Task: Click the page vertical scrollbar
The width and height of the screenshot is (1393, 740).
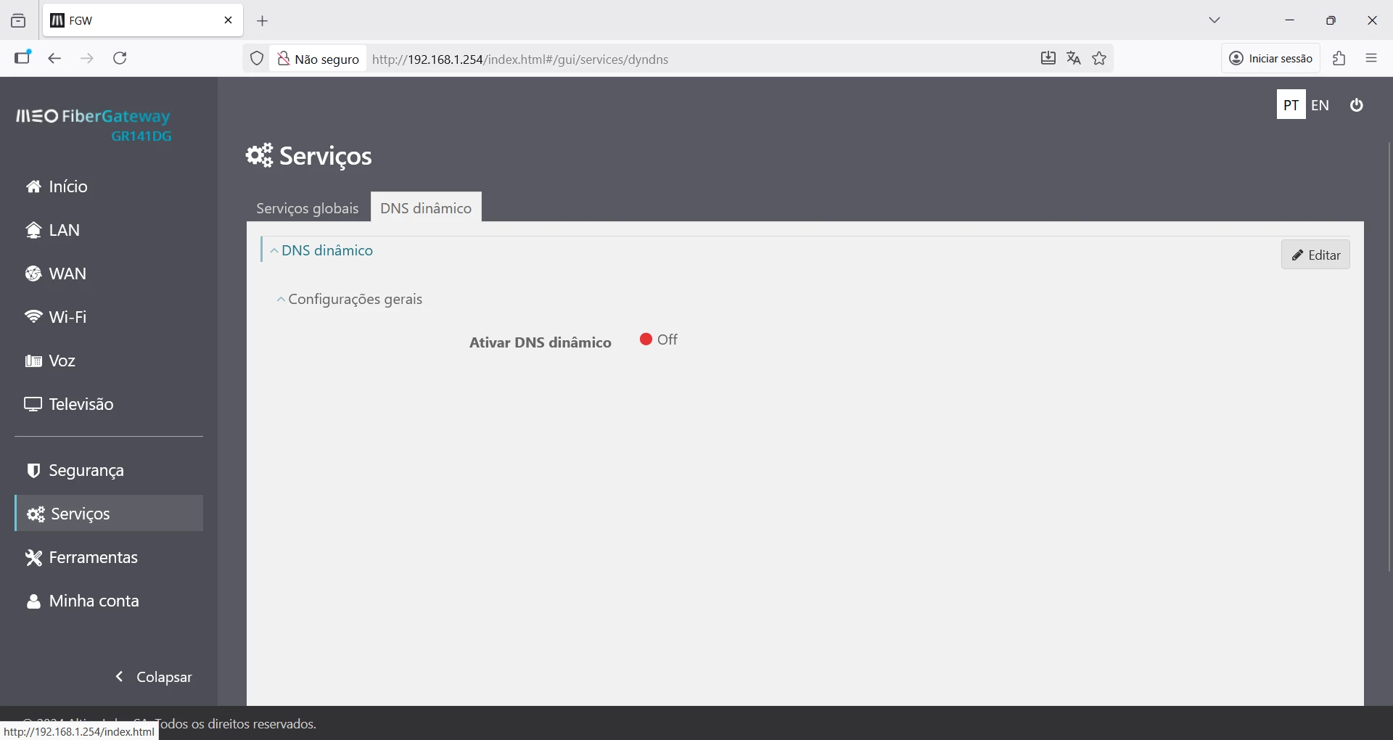Action: (x=1389, y=355)
